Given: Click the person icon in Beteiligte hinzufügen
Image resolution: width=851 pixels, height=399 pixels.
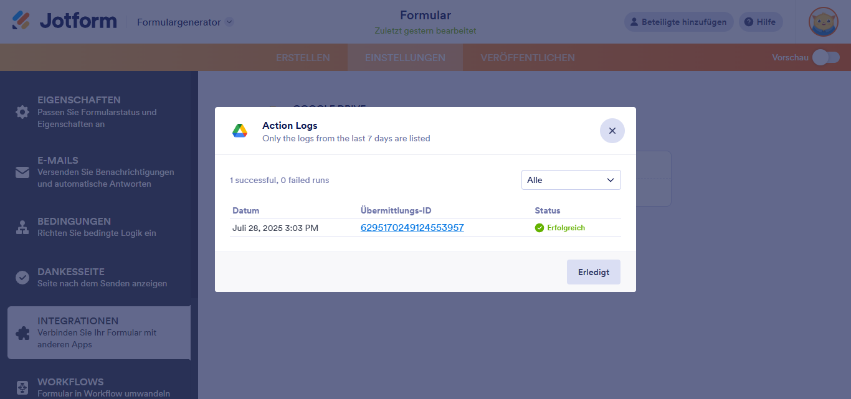Looking at the screenshot, I should click(634, 22).
